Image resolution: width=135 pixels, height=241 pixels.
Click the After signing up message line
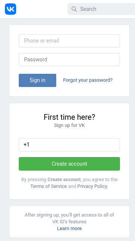[69, 215]
